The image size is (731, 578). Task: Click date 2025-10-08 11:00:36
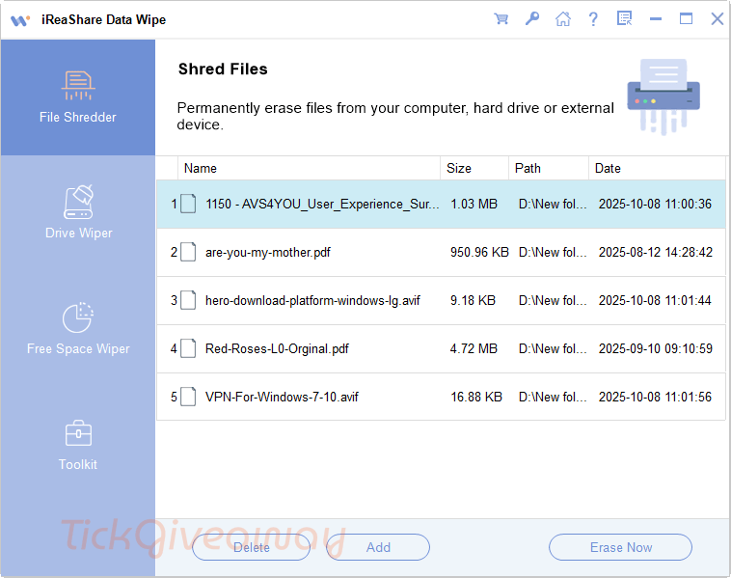click(x=655, y=204)
